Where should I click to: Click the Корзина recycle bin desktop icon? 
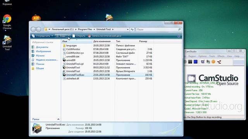(7, 3)
